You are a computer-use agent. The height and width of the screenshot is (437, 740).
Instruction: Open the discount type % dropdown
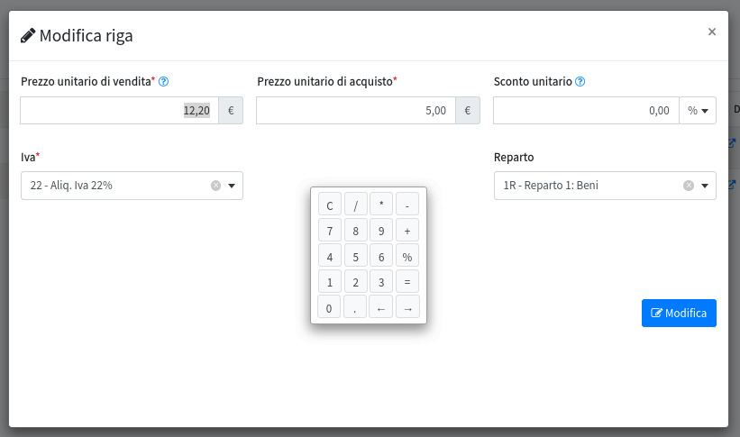[x=697, y=110]
